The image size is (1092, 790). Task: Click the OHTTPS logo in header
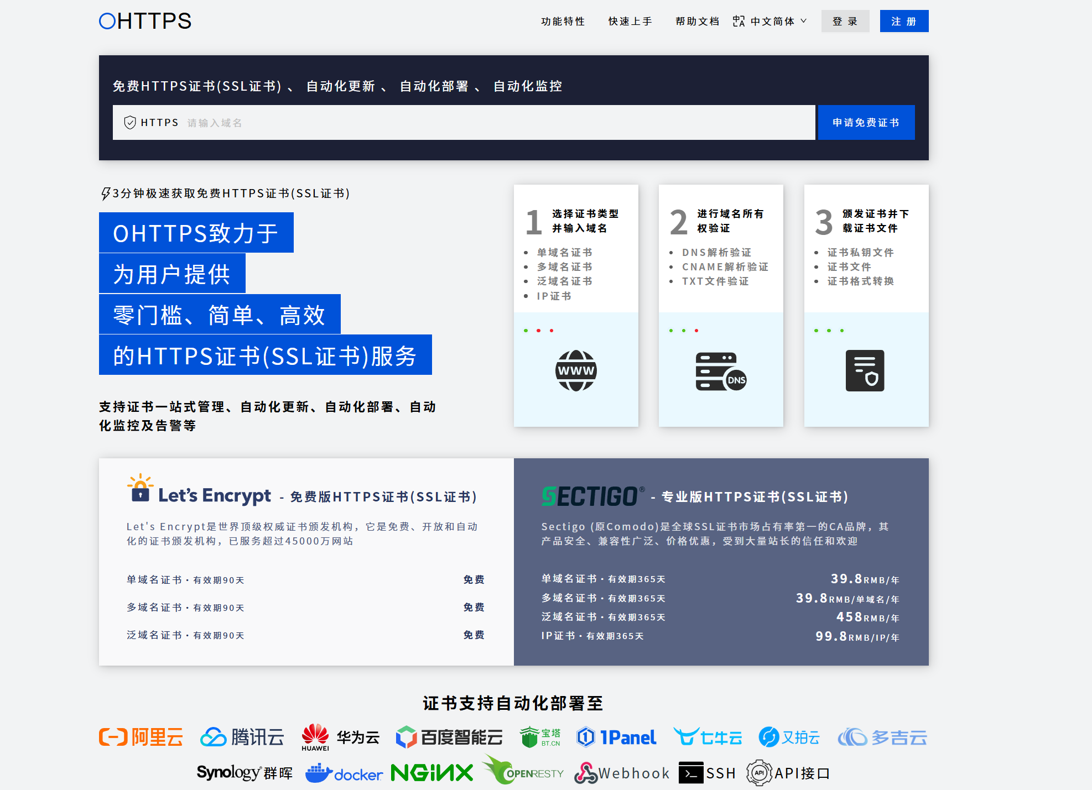click(x=145, y=21)
